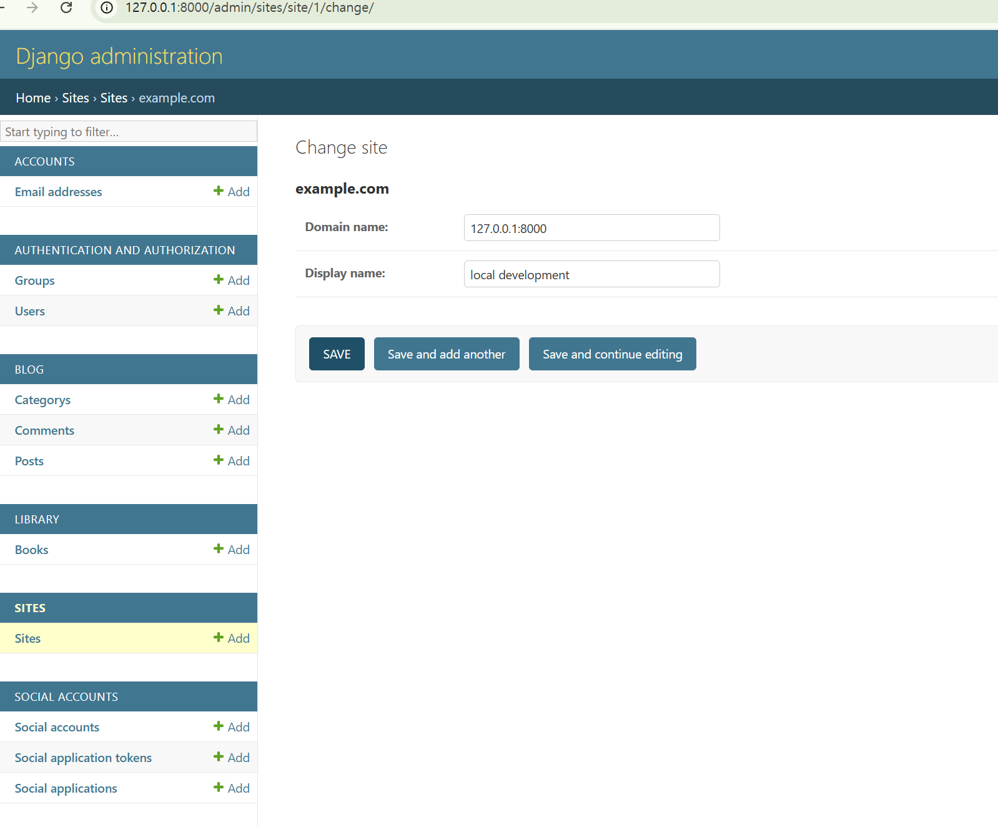
Task: Click the SAVE button
Action: (x=337, y=354)
